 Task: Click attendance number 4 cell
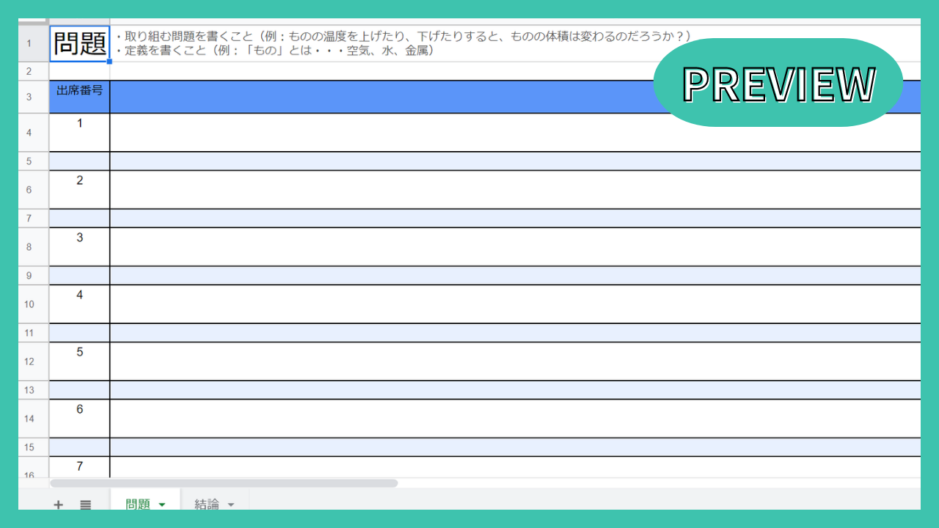(80, 304)
